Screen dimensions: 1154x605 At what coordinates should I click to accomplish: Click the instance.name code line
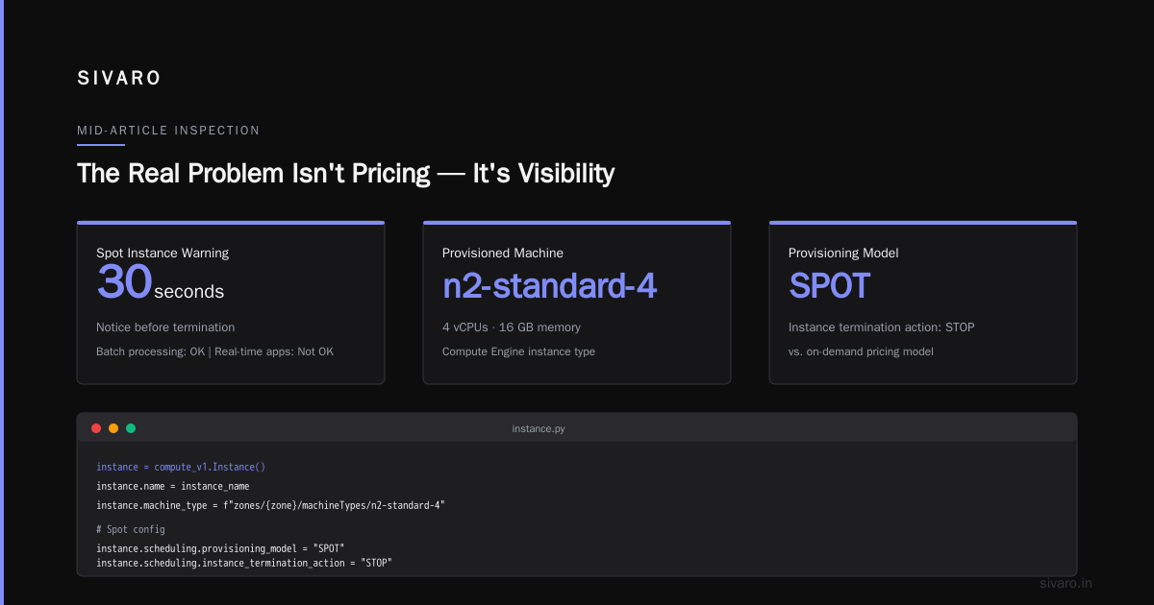point(173,486)
